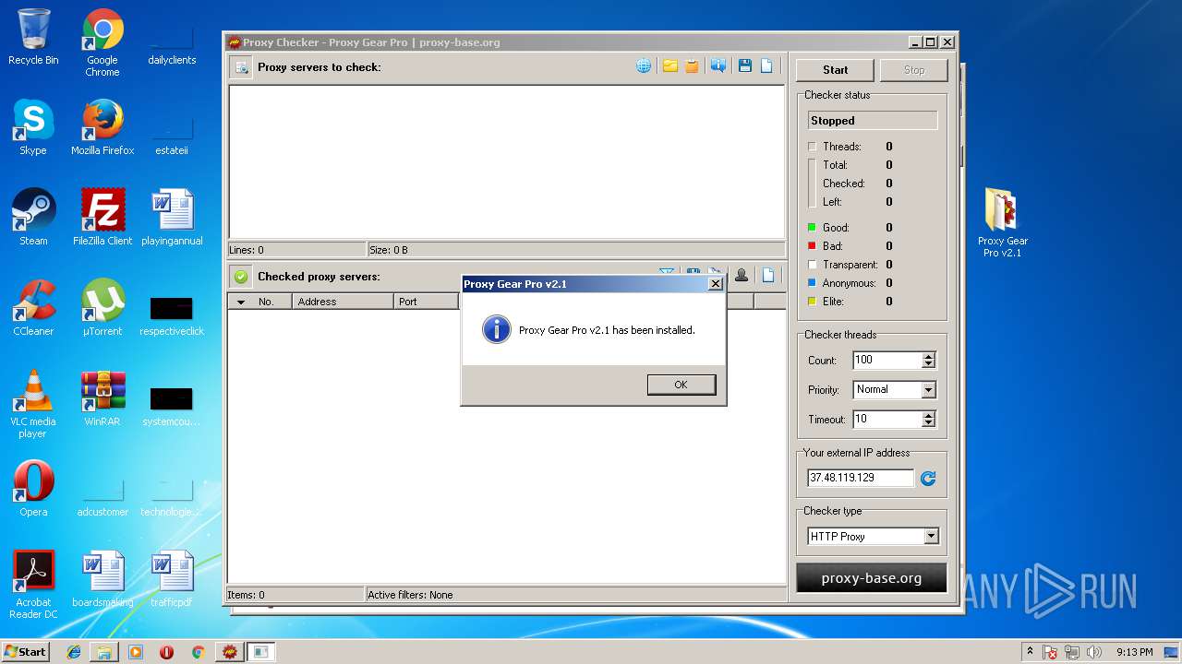The height and width of the screenshot is (664, 1182).
Task: Save proxy list with floppy disk icon
Action: pyautogui.click(x=744, y=66)
